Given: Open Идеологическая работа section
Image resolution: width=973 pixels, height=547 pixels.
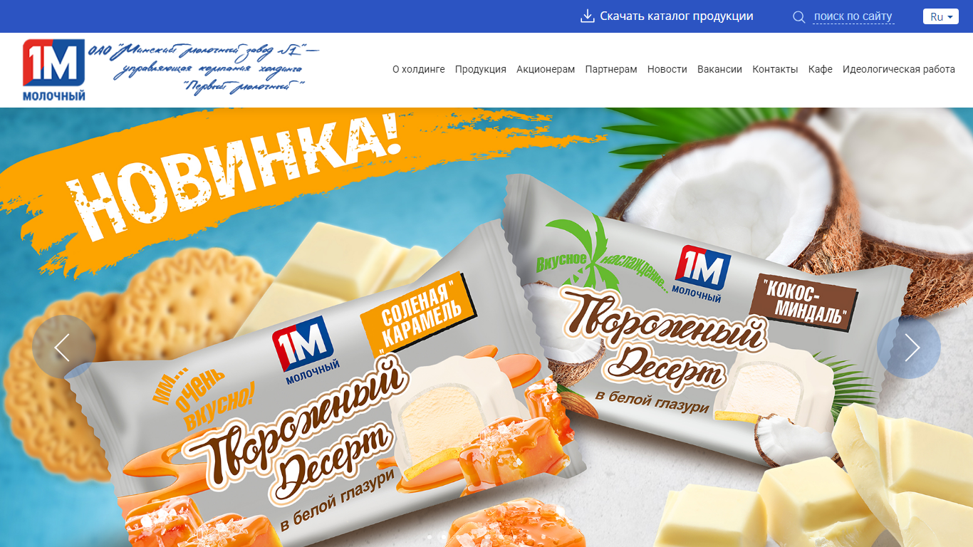Looking at the screenshot, I should [899, 69].
